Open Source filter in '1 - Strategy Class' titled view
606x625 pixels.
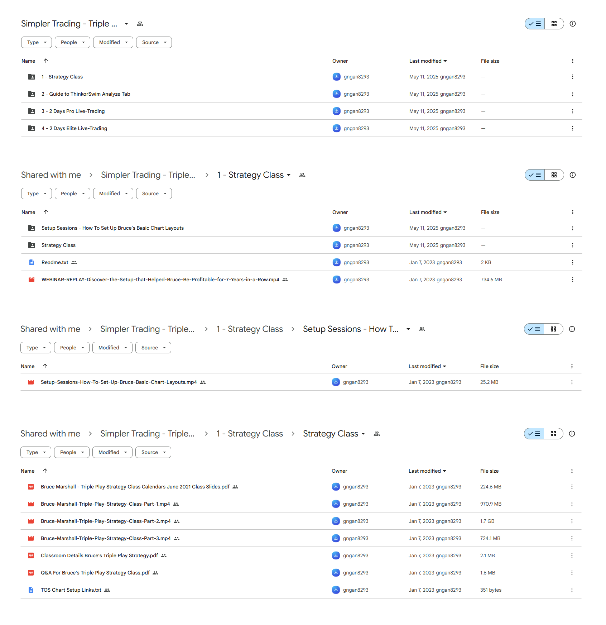pyautogui.click(x=154, y=194)
